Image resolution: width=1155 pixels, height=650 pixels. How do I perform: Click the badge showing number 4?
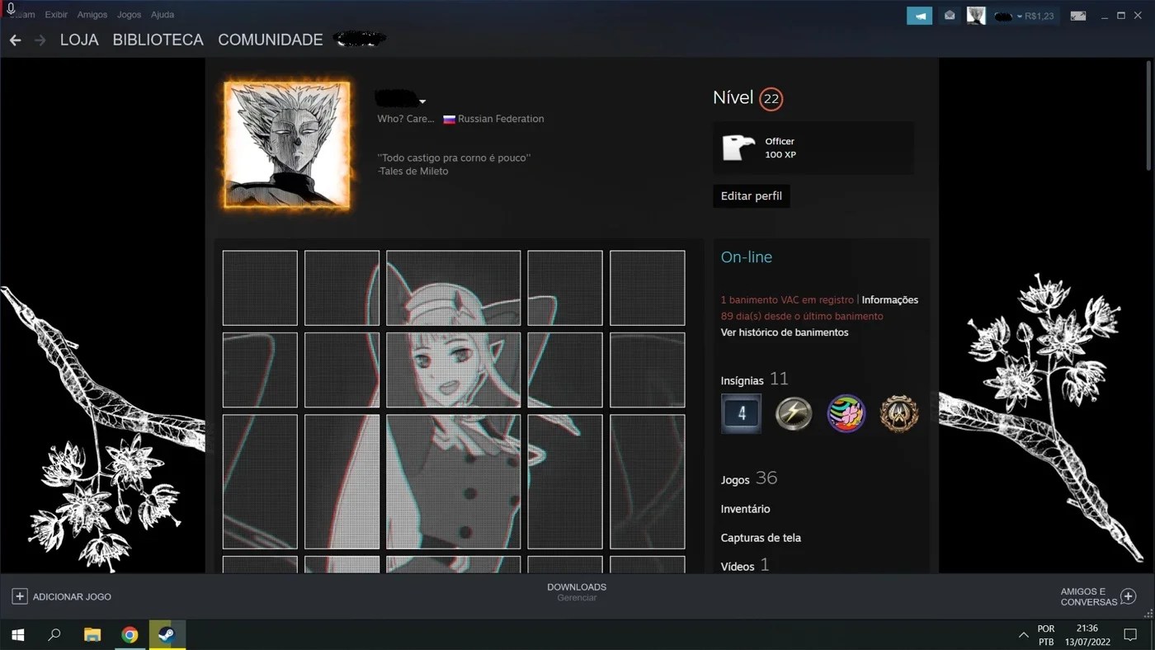741,414
